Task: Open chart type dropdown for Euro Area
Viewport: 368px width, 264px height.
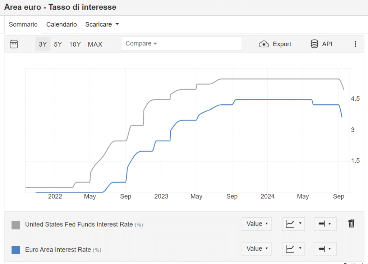Action: (x=293, y=249)
